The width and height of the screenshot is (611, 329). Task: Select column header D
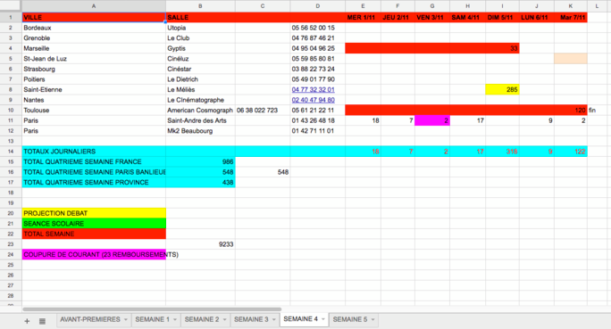(318, 6)
